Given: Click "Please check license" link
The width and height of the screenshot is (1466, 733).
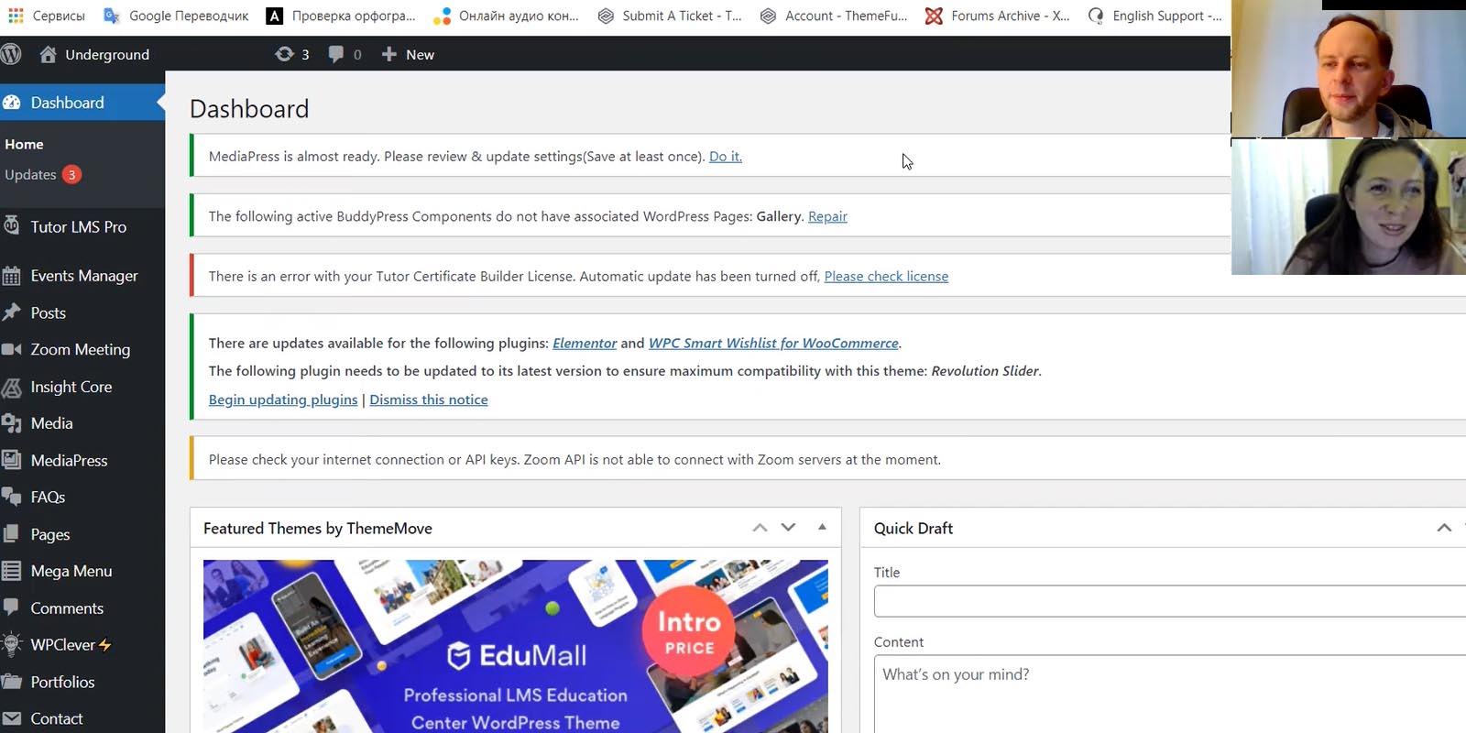Looking at the screenshot, I should click(x=886, y=276).
